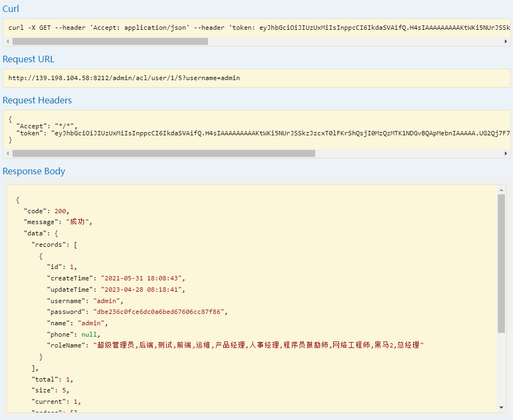This screenshot has height=420, width=513.
Task: Click the roleName value string
Action: 258,345
